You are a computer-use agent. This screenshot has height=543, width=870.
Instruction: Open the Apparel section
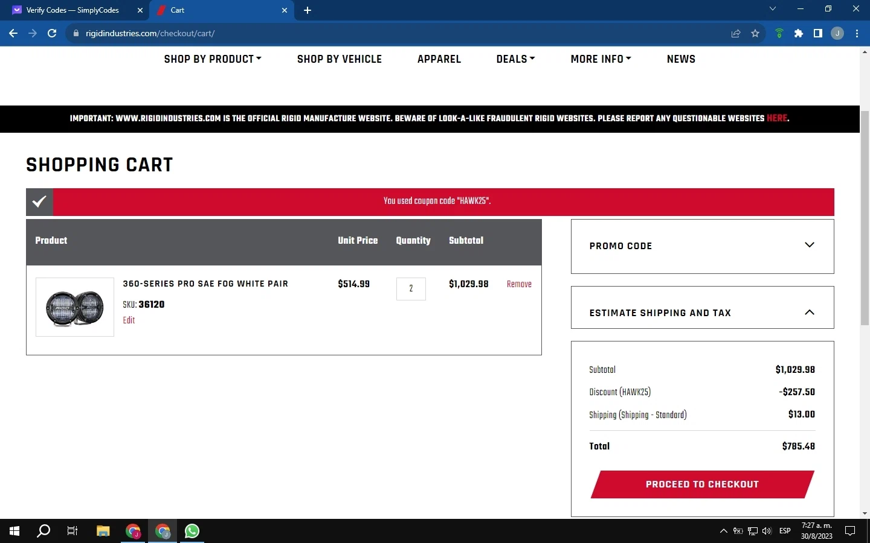point(439,59)
